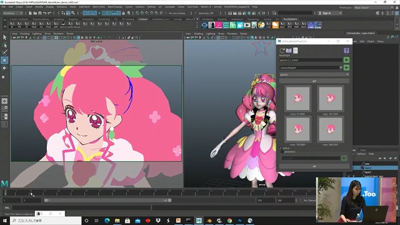Click the New Scene icon in status line

[31, 13]
